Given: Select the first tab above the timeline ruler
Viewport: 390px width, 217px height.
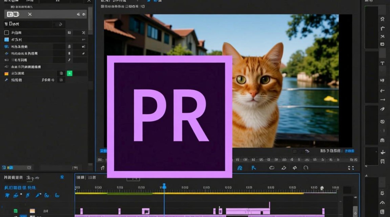Looking at the screenshot, I should point(80,177).
